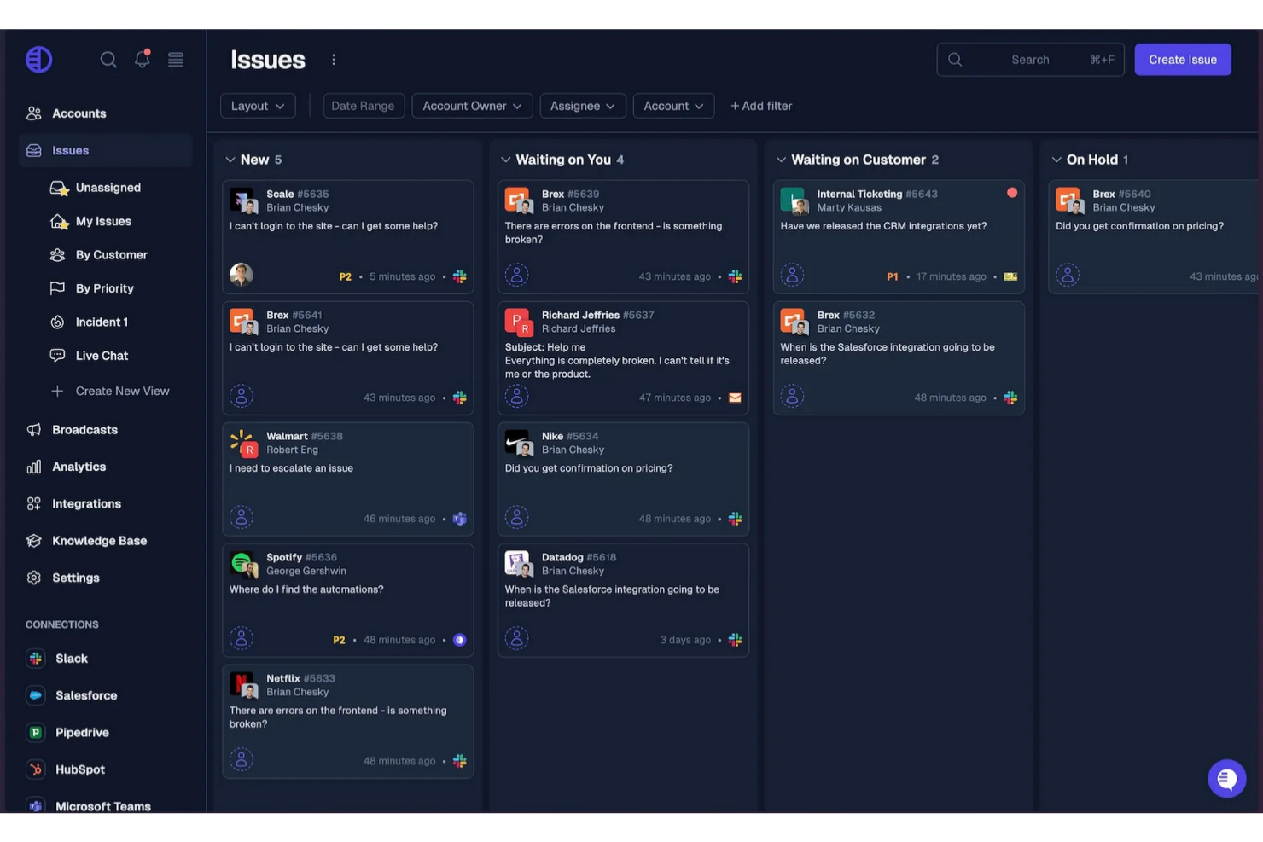This screenshot has width=1263, height=842.
Task: Click assignee avatar on Scale #5635 card
Action: coord(242,275)
